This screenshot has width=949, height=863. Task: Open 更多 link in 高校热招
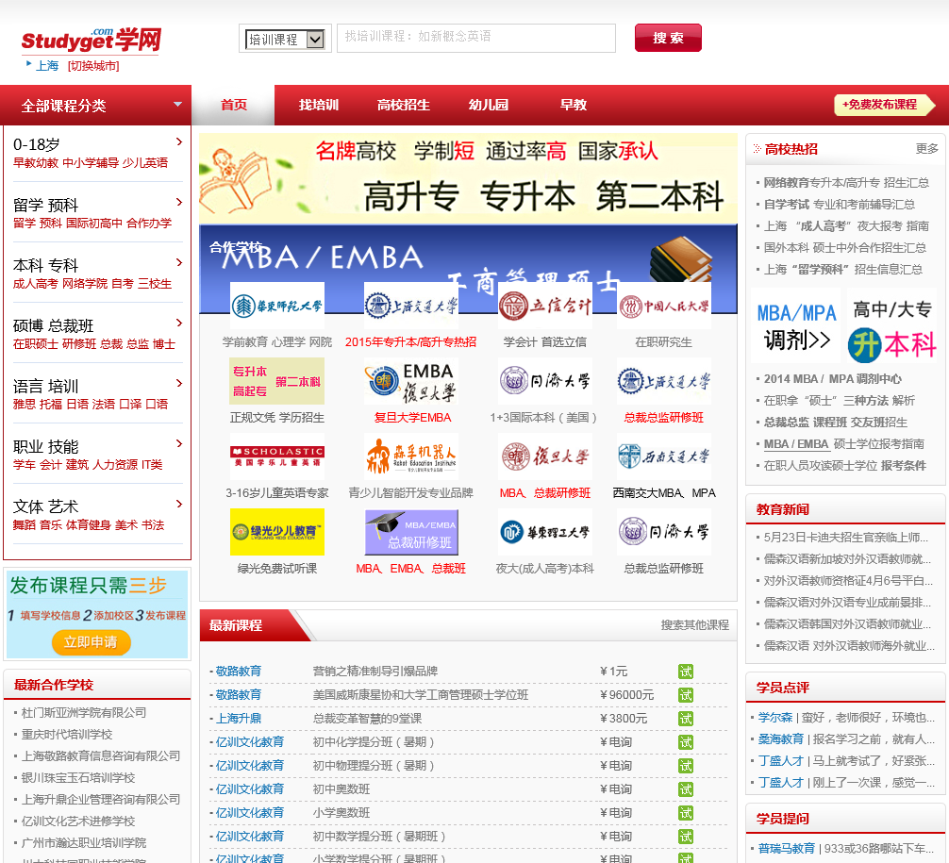(x=926, y=149)
